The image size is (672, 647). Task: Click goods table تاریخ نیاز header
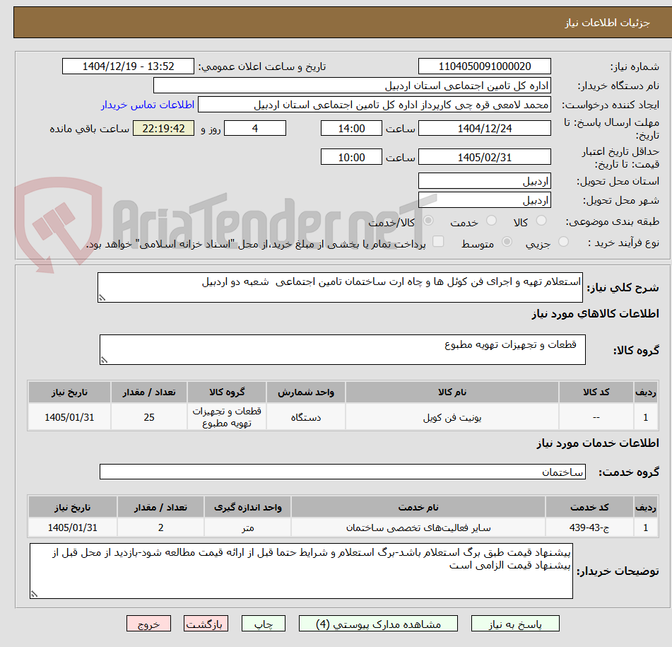click(69, 392)
